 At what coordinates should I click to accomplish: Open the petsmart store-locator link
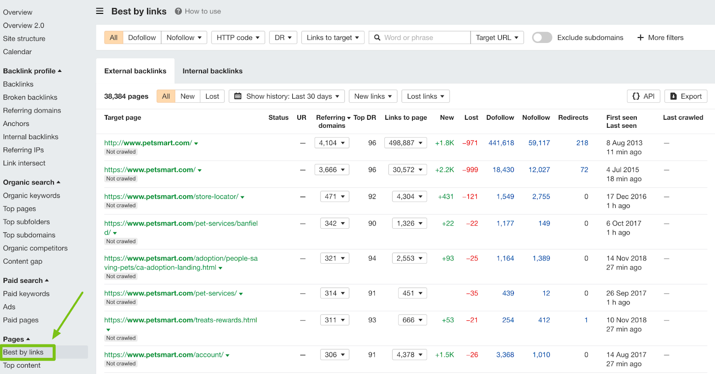point(171,197)
